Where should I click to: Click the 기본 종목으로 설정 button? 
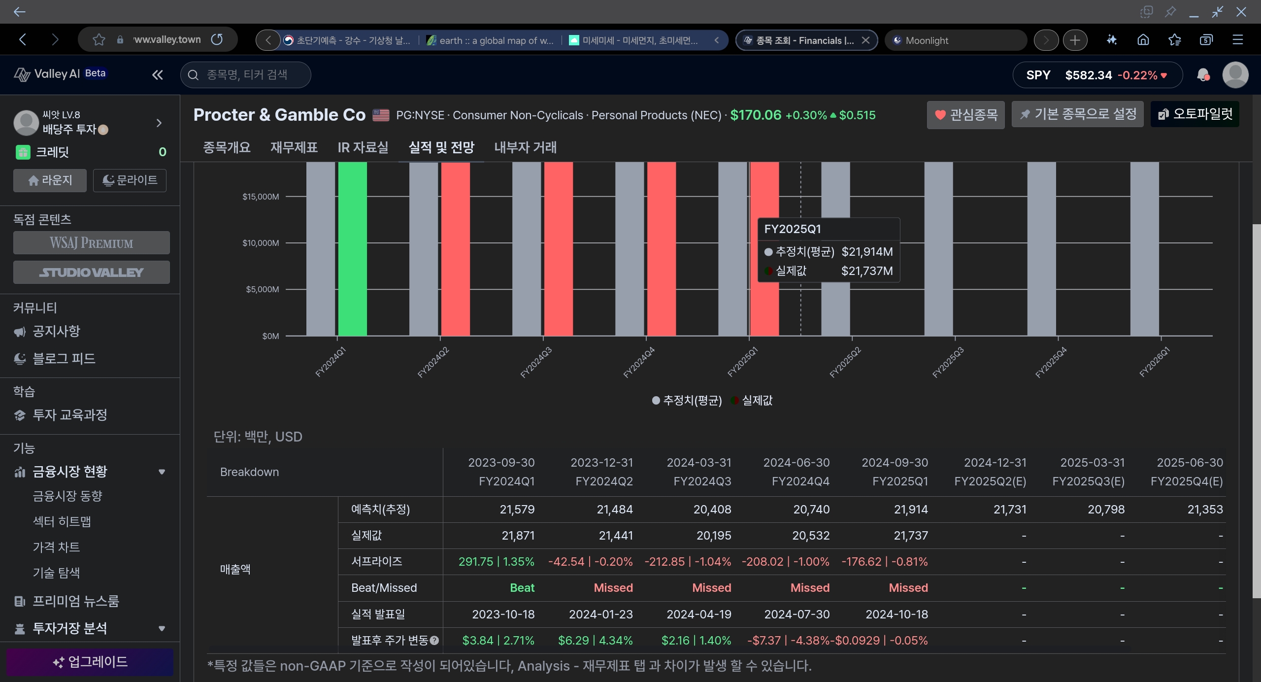point(1077,114)
